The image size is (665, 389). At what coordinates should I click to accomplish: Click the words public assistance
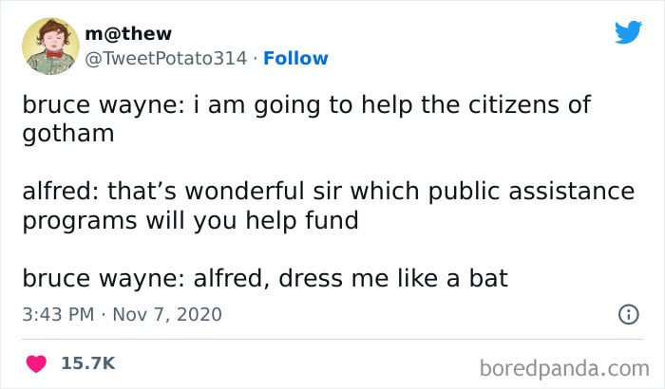pos(531,192)
